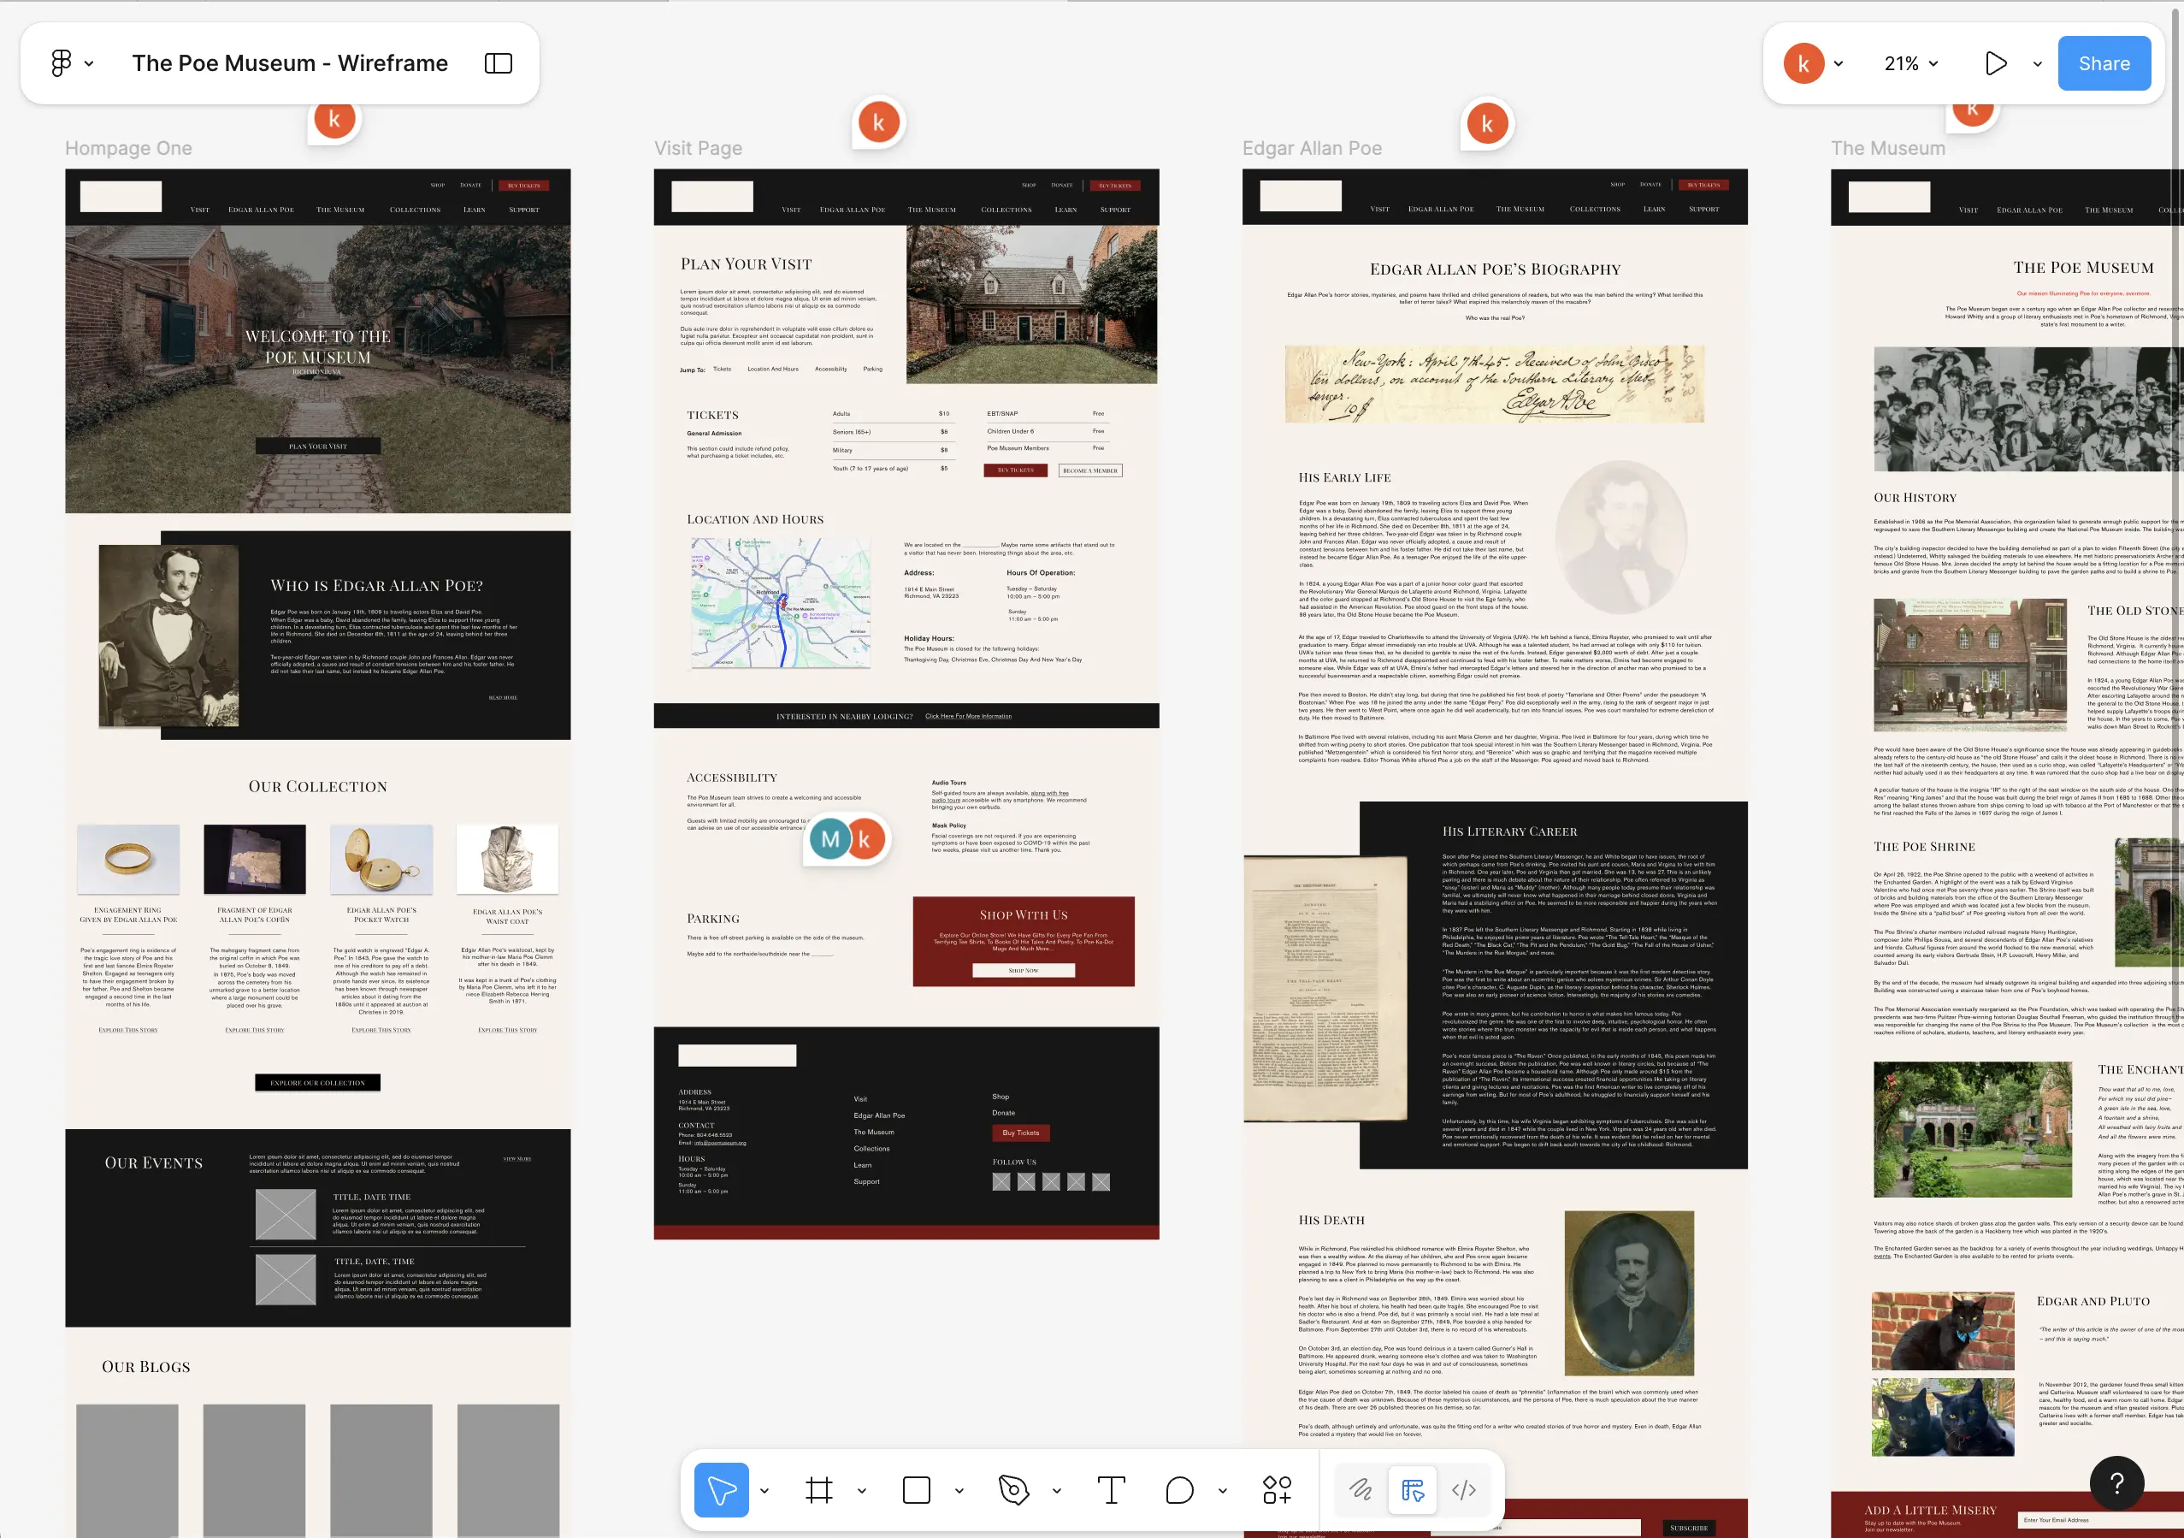Start presenting with the Play button
Viewport: 2184px width, 1538px height.
click(1996, 62)
